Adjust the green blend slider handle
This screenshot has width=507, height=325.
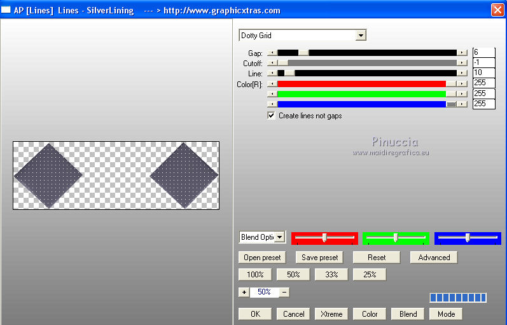[x=396, y=238]
